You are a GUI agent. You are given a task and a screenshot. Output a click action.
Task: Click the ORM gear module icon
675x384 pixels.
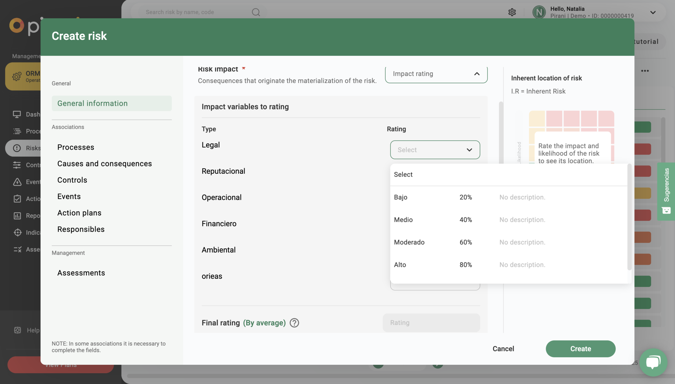17,77
